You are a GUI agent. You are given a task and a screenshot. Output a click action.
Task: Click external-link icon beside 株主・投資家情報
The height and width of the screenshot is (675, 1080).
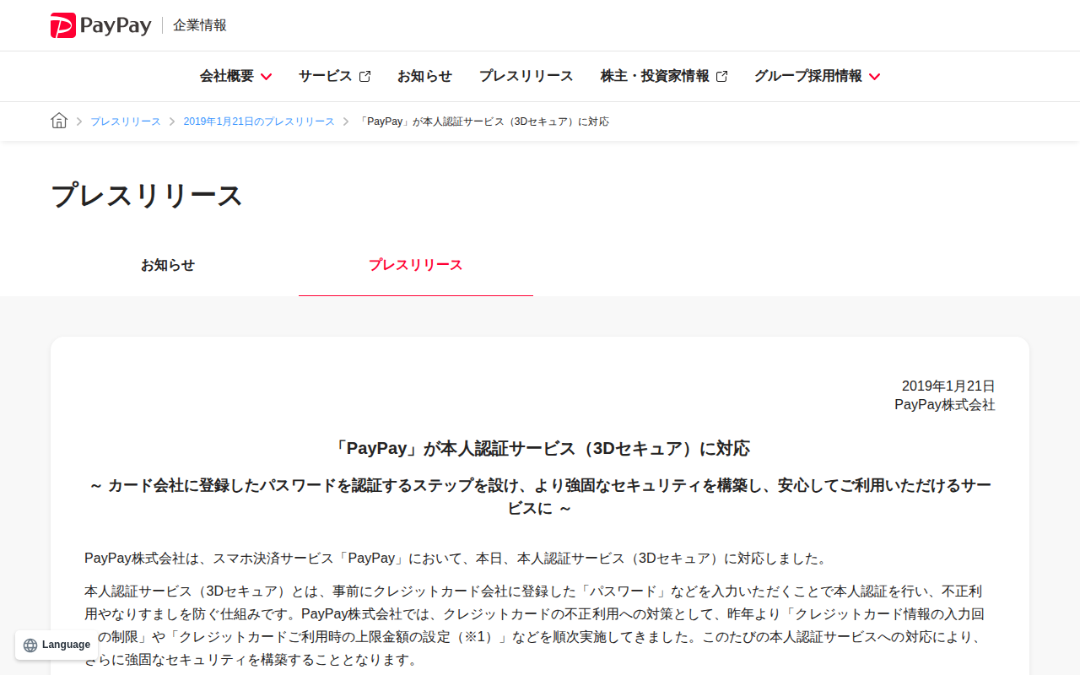tap(721, 76)
